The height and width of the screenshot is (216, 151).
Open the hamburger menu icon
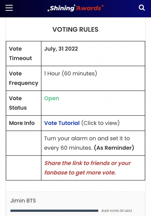pos(9,8)
